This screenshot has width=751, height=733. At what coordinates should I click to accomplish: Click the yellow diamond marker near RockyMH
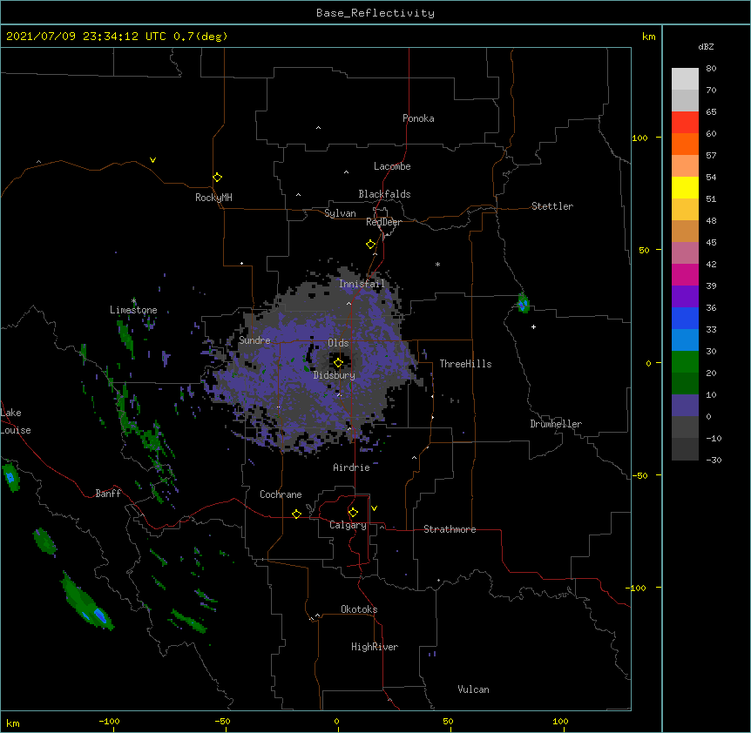pos(217,177)
